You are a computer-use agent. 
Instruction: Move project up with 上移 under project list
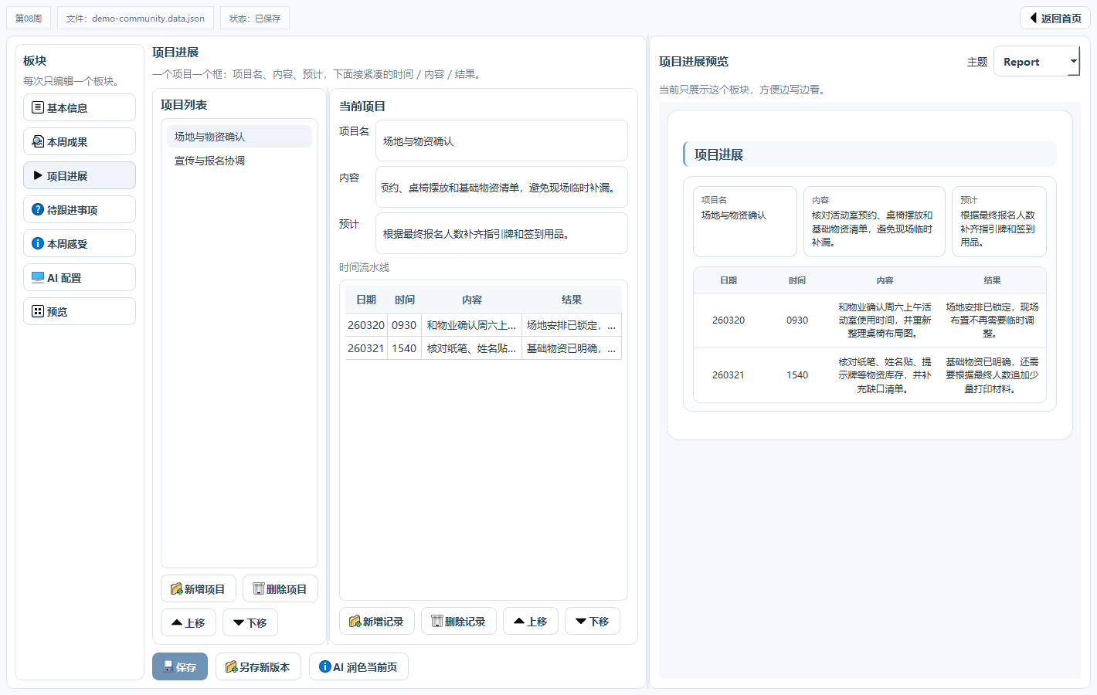(188, 622)
